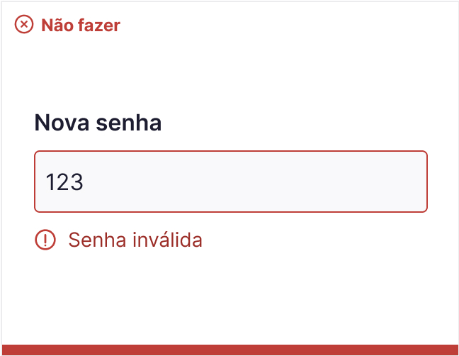Place cursor on the digit 1
Viewport: 459px width, 356px height.
(x=50, y=182)
